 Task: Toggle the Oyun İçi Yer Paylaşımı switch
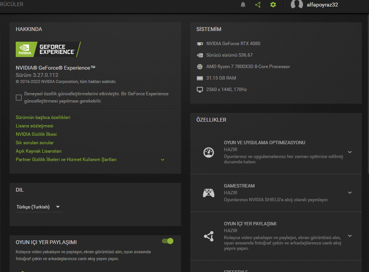tap(168, 241)
